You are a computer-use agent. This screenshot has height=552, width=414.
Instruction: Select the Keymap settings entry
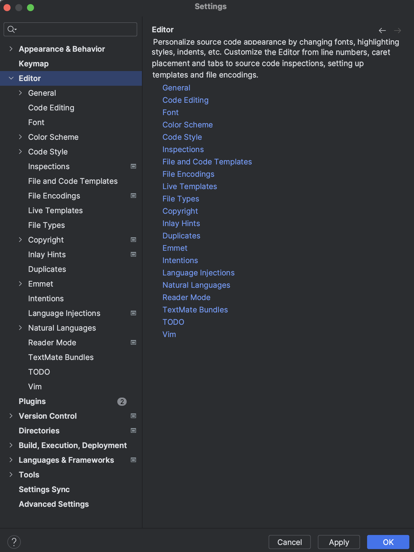coord(33,63)
